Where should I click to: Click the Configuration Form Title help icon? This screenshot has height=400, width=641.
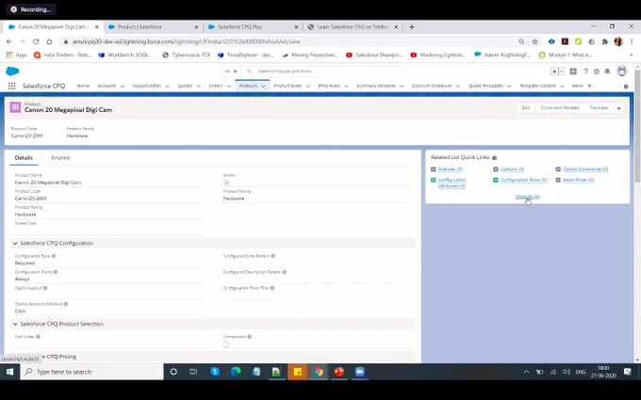271,288
